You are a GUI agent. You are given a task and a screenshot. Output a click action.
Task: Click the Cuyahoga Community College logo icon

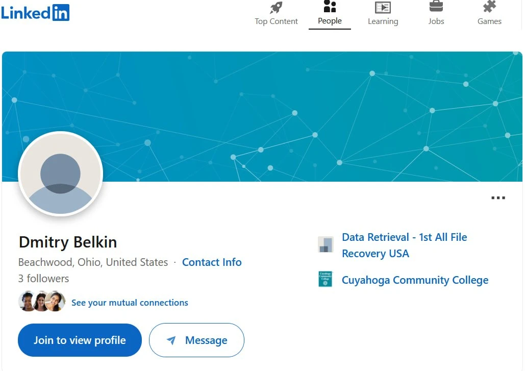[325, 279]
